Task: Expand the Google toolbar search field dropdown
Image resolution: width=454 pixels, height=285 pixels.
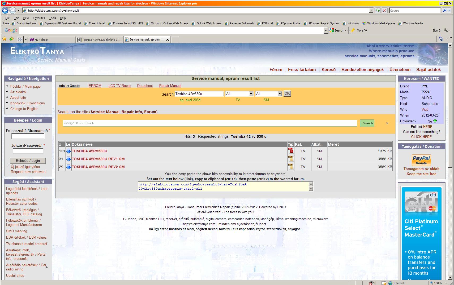Action: pos(326,30)
